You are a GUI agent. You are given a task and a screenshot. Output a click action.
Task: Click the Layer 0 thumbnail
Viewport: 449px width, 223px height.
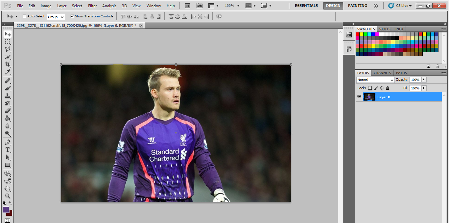click(x=369, y=97)
